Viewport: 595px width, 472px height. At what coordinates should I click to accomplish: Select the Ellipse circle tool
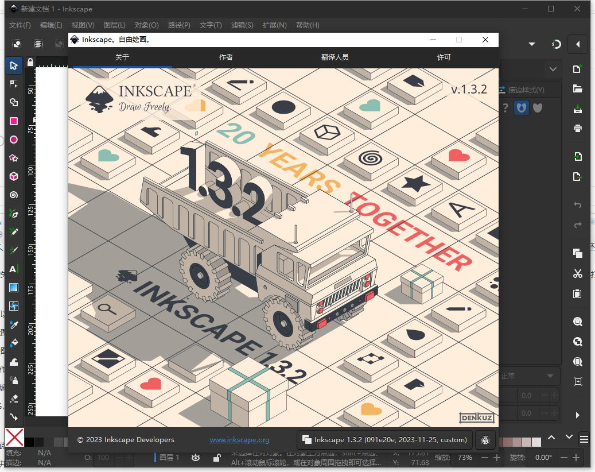pos(14,140)
